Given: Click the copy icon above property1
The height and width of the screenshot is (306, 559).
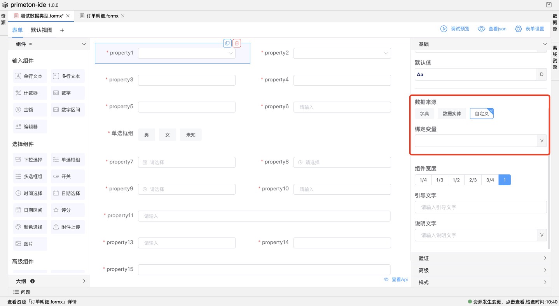Looking at the screenshot, I should 227,43.
